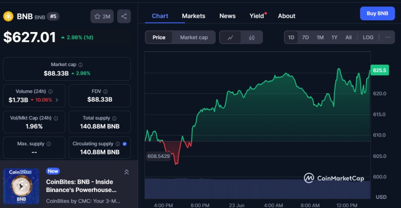
Task: Open the Yield tab
Action: pyautogui.click(x=257, y=16)
